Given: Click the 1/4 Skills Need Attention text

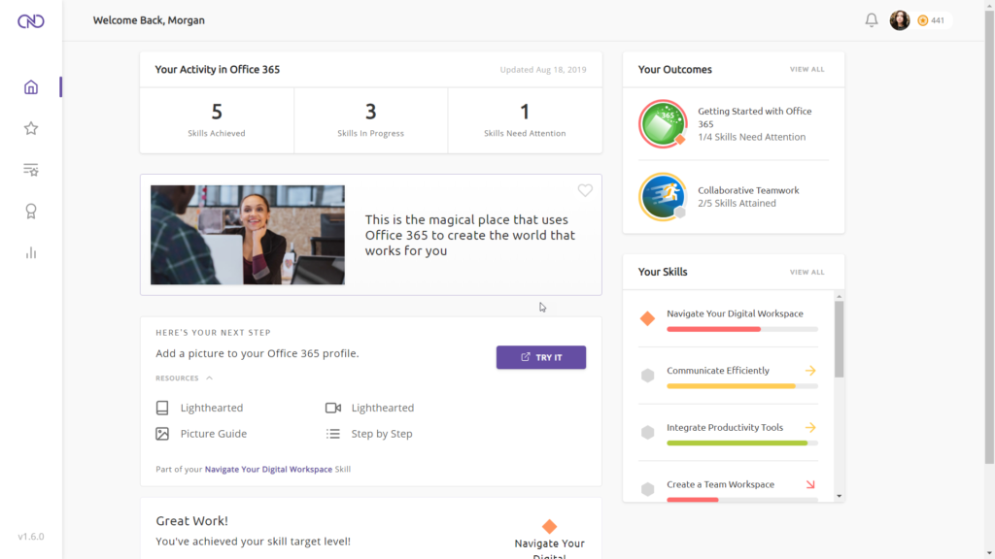Looking at the screenshot, I should coord(751,137).
